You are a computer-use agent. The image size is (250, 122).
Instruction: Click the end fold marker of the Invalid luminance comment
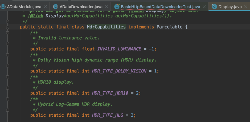click(7, 43)
